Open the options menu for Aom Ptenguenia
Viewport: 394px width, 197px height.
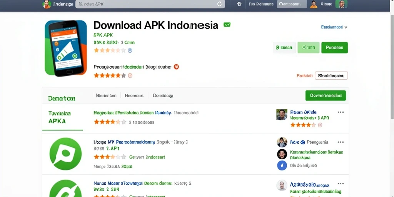click(341, 142)
